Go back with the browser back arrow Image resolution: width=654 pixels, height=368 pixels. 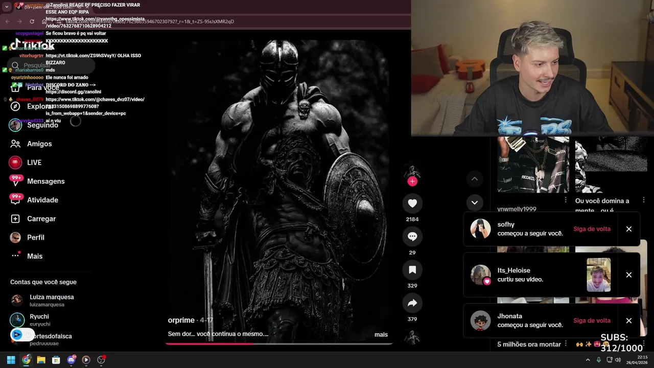7,21
